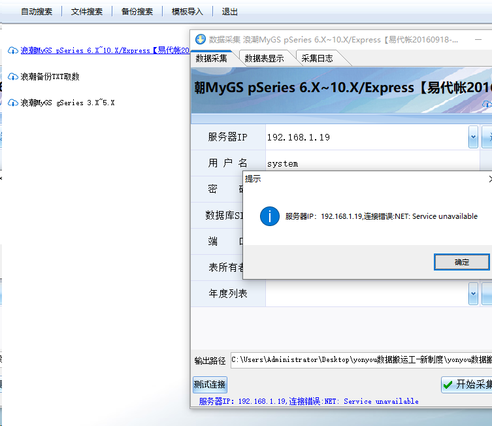Image resolution: width=492 pixels, height=426 pixels.
Task: Click the 年度列表 label
Action: tap(228, 293)
